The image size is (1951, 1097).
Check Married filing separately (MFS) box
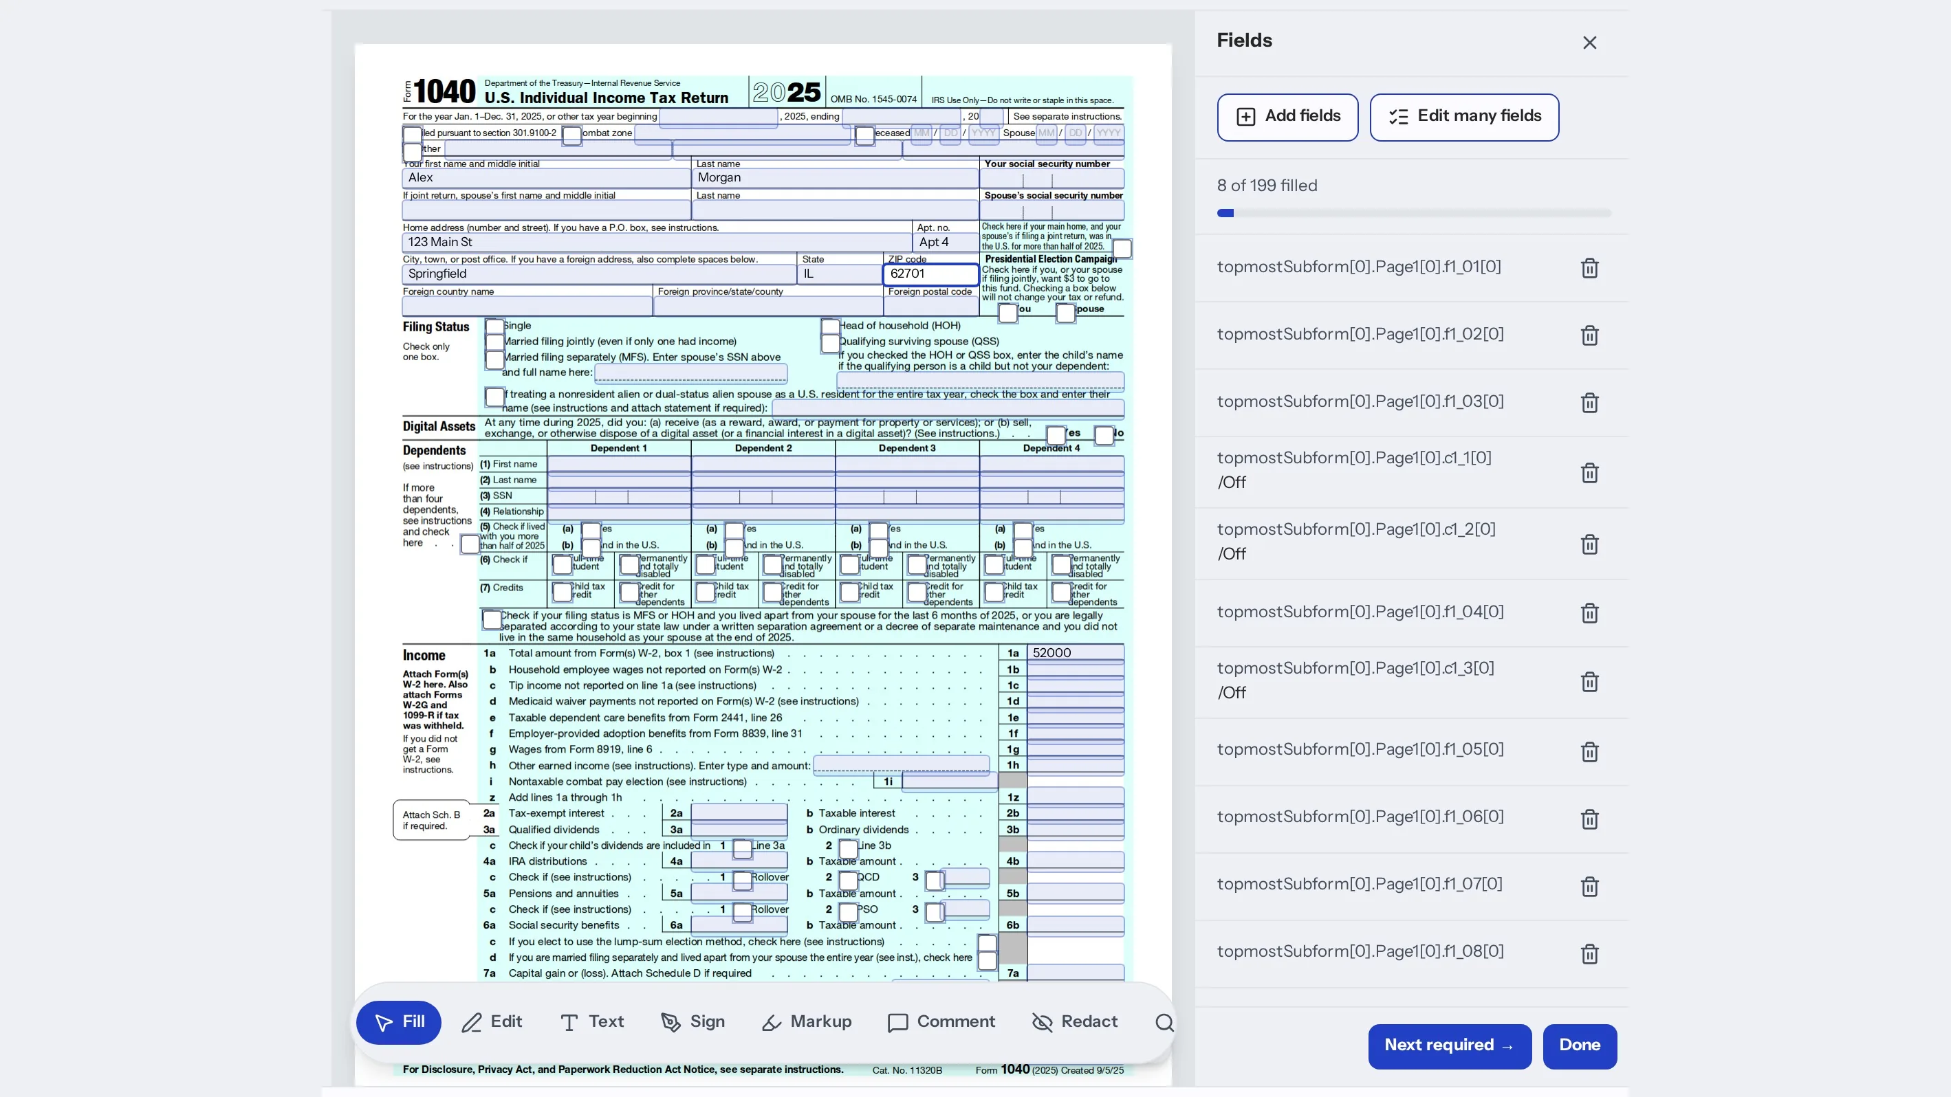[494, 359]
